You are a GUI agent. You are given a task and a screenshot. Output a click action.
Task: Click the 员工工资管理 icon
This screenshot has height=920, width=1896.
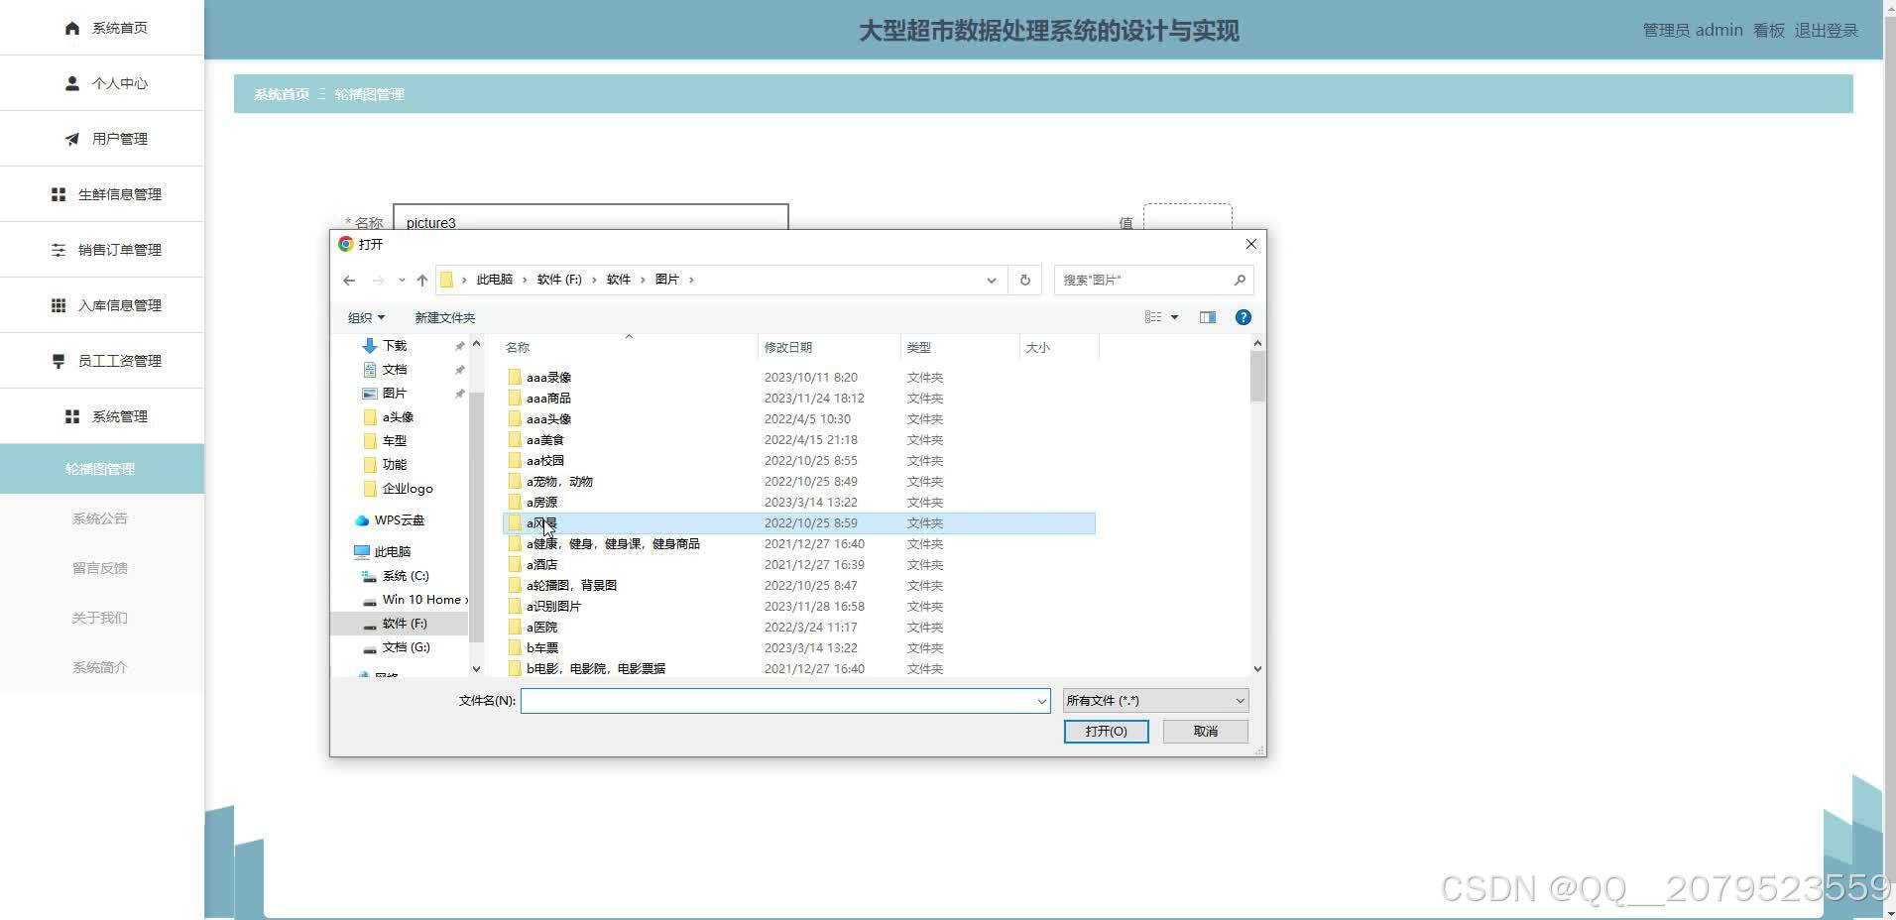tap(59, 361)
